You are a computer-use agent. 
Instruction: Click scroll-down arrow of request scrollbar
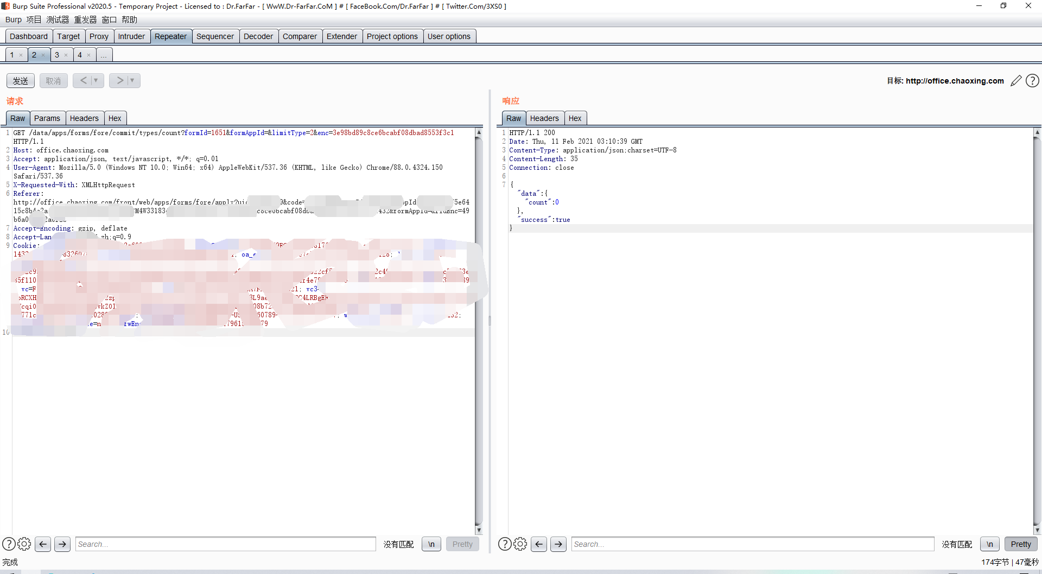(479, 530)
